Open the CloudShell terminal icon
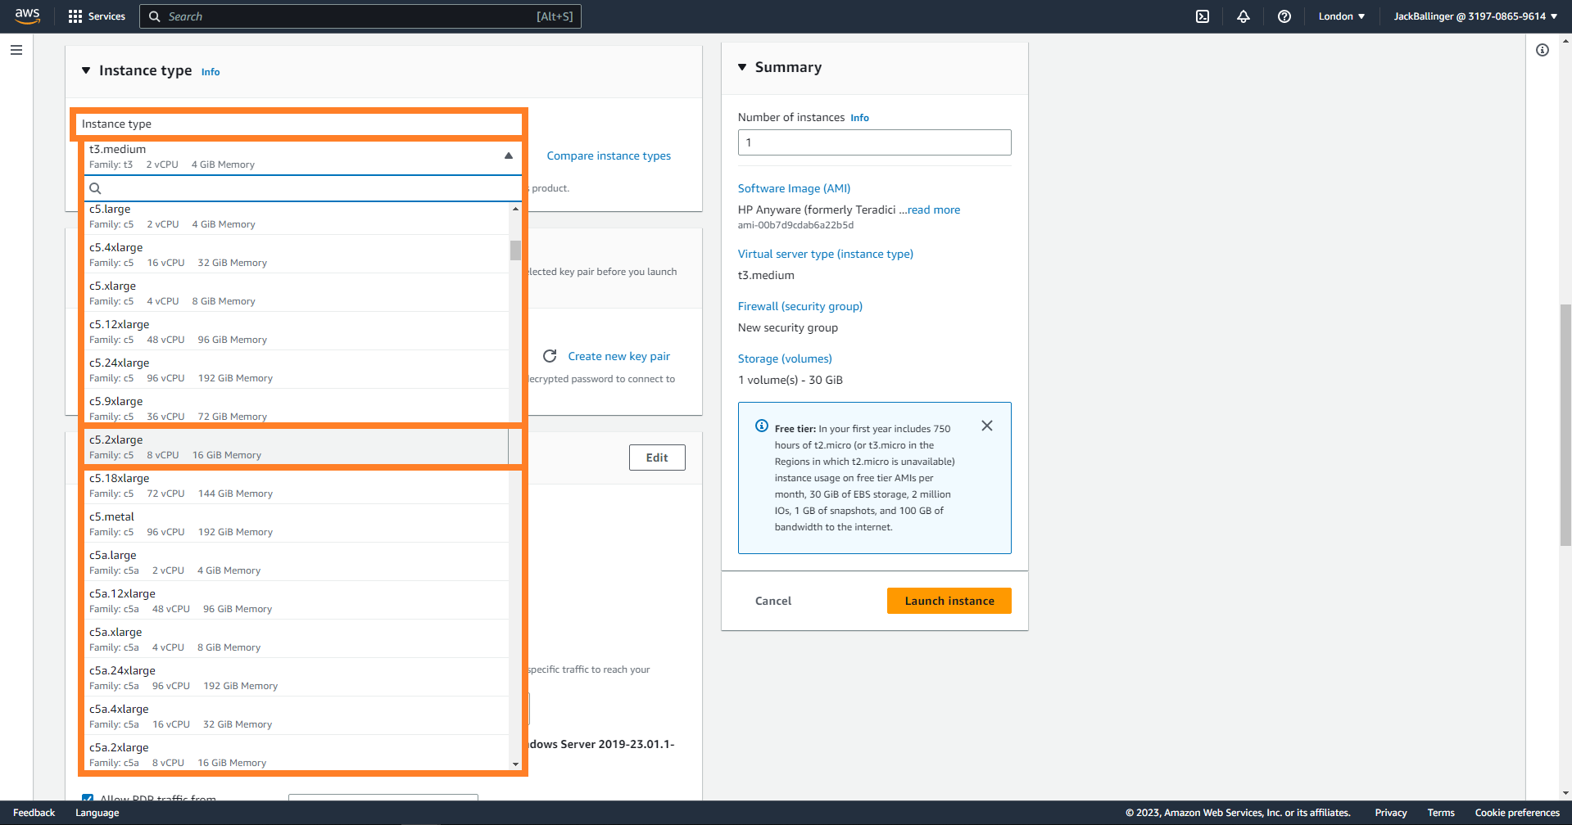 click(1203, 16)
